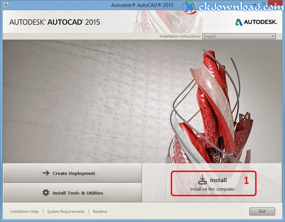Click the 'Installation instructions:' label
Image resolution: width=285 pixels, height=222 pixels.
click(180, 36)
